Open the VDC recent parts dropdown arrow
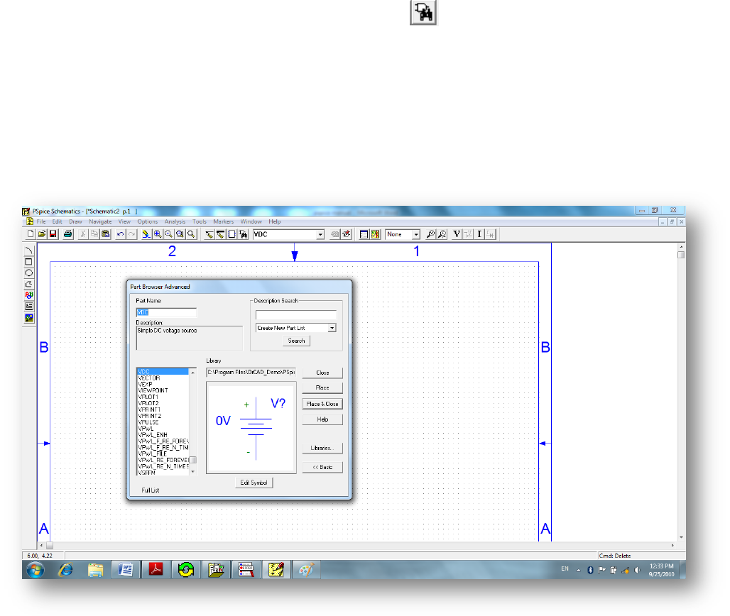Image resolution: width=730 pixels, height=616 pixels. coord(320,234)
